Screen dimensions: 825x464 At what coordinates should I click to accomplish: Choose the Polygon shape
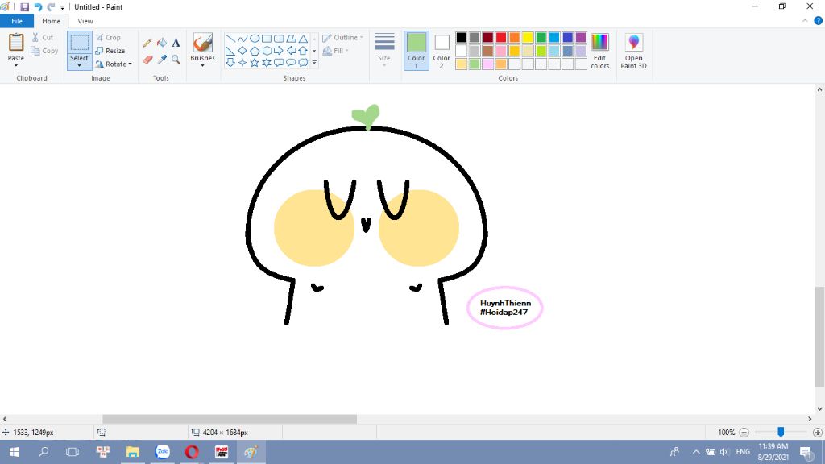click(x=291, y=39)
